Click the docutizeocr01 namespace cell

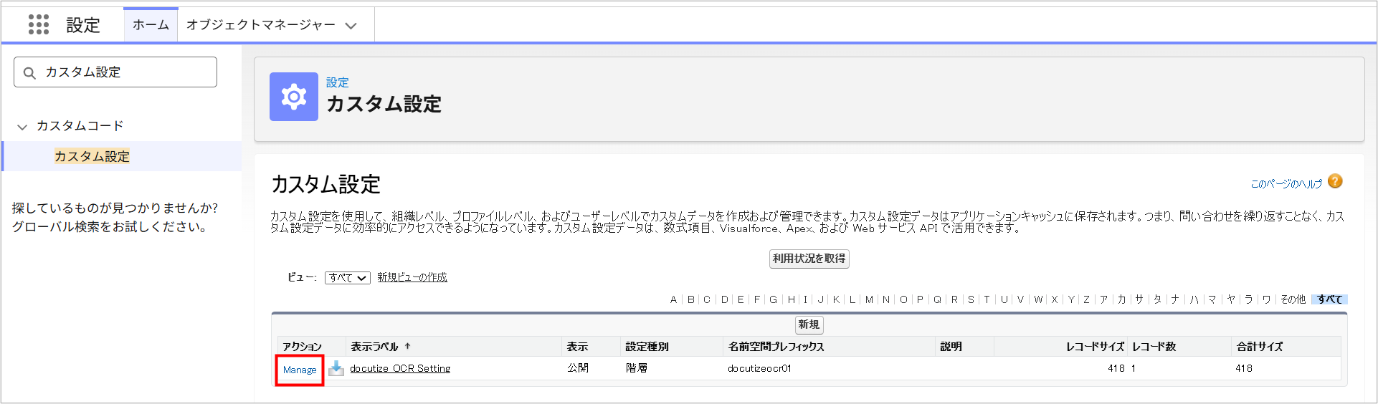point(759,368)
